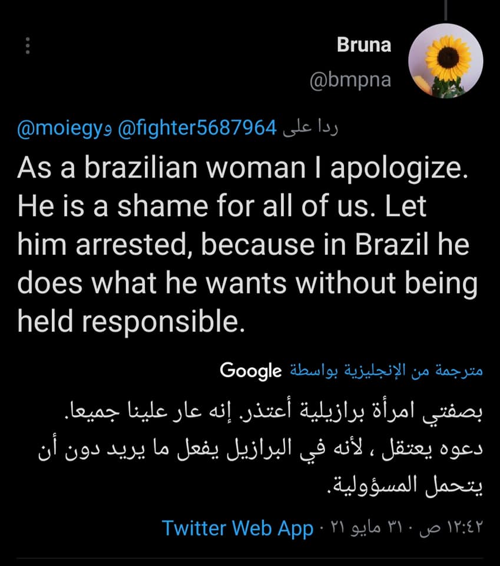Click the Google logo

[250, 370]
